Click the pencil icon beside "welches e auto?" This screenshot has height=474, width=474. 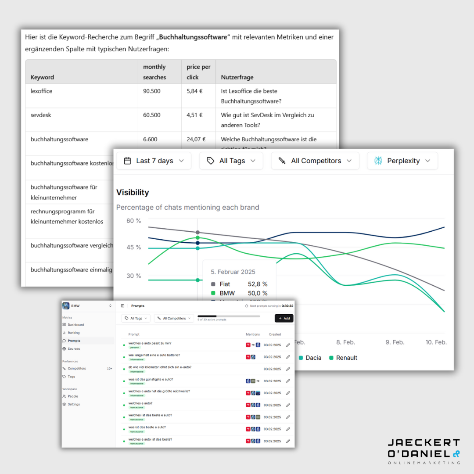click(x=288, y=405)
